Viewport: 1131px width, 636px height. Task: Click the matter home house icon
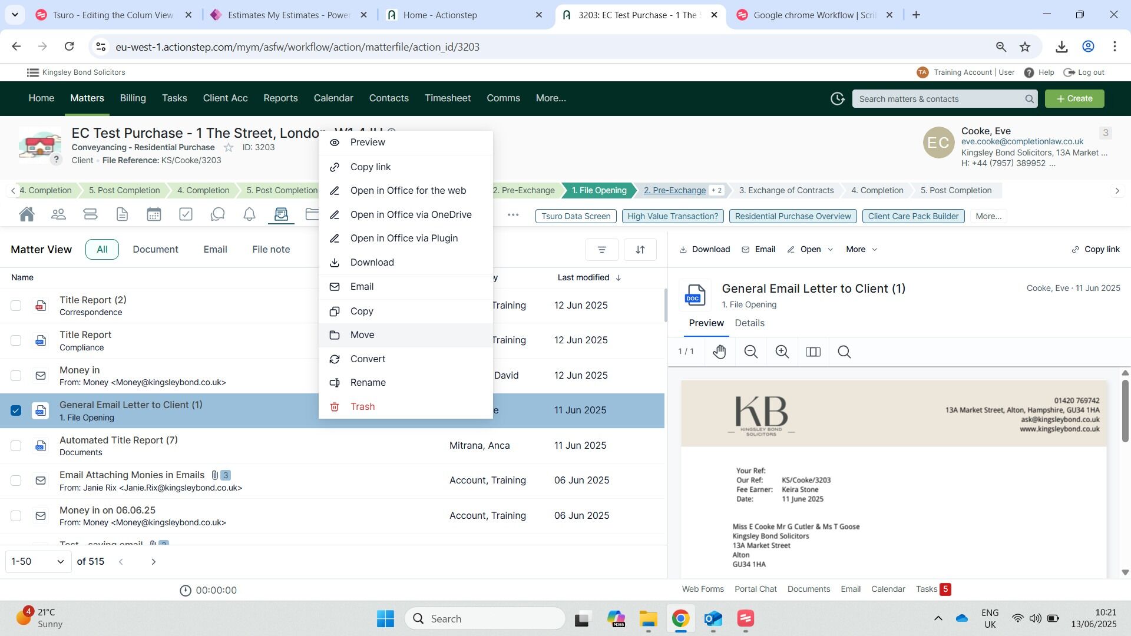click(27, 215)
